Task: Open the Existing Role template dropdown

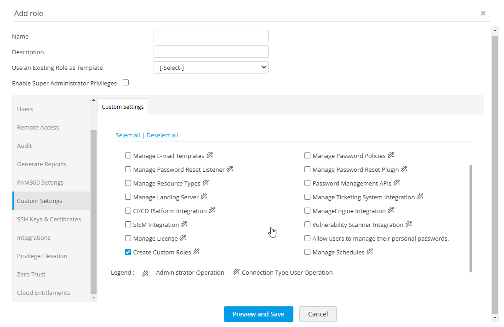Action: tap(211, 68)
